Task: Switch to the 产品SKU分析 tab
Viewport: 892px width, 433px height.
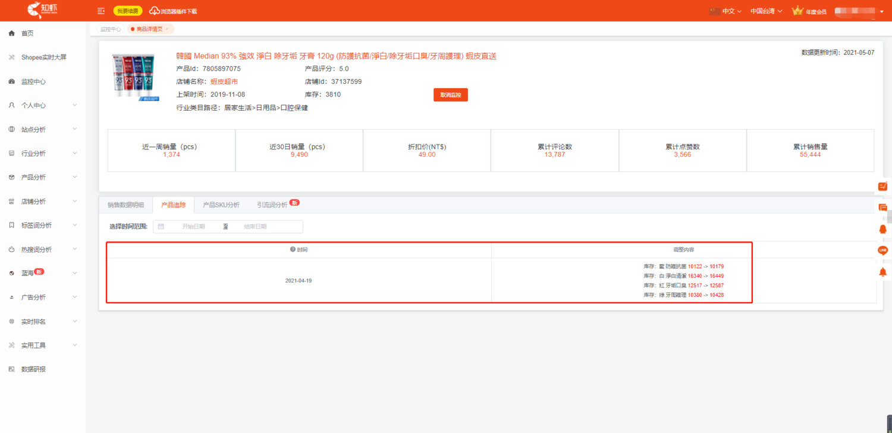Action: click(x=221, y=204)
